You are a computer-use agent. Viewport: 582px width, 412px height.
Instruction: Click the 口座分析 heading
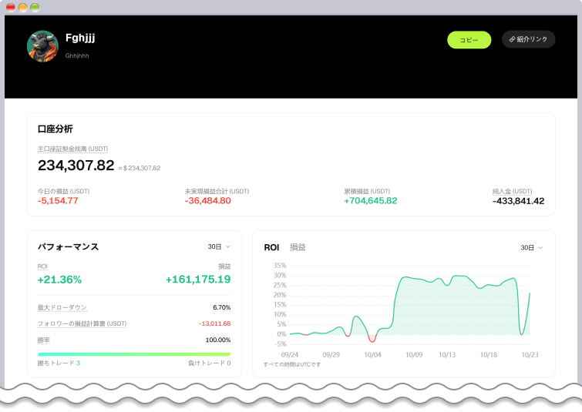point(56,129)
